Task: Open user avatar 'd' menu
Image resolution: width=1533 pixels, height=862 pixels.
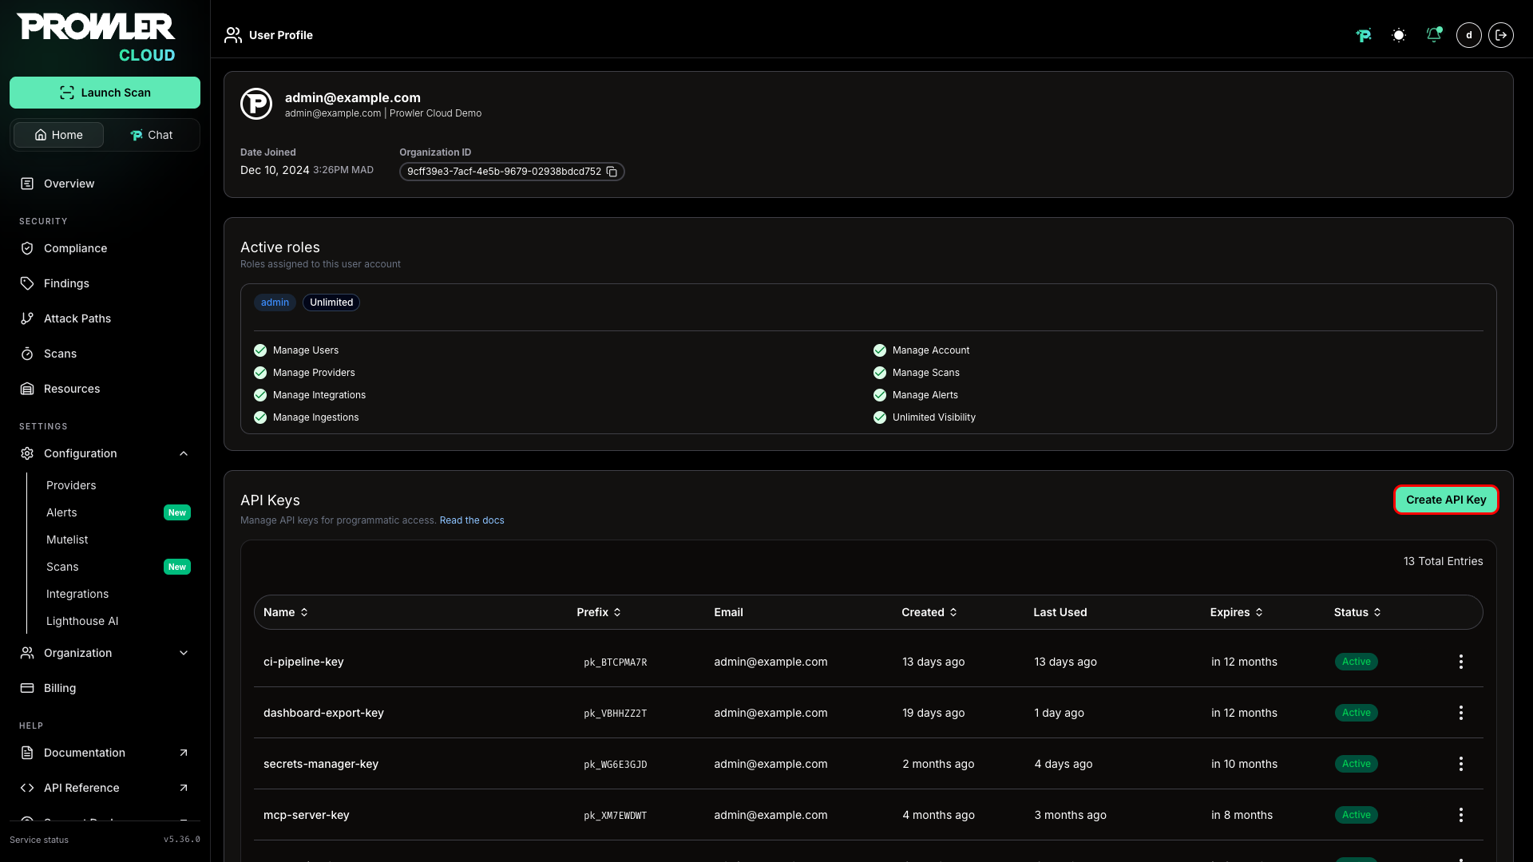Action: pos(1469,35)
